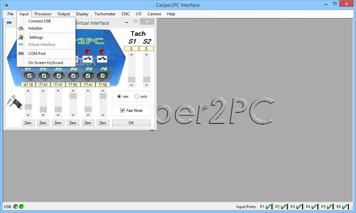Click the green USB status indicator
The image size is (356, 213).
point(21,206)
